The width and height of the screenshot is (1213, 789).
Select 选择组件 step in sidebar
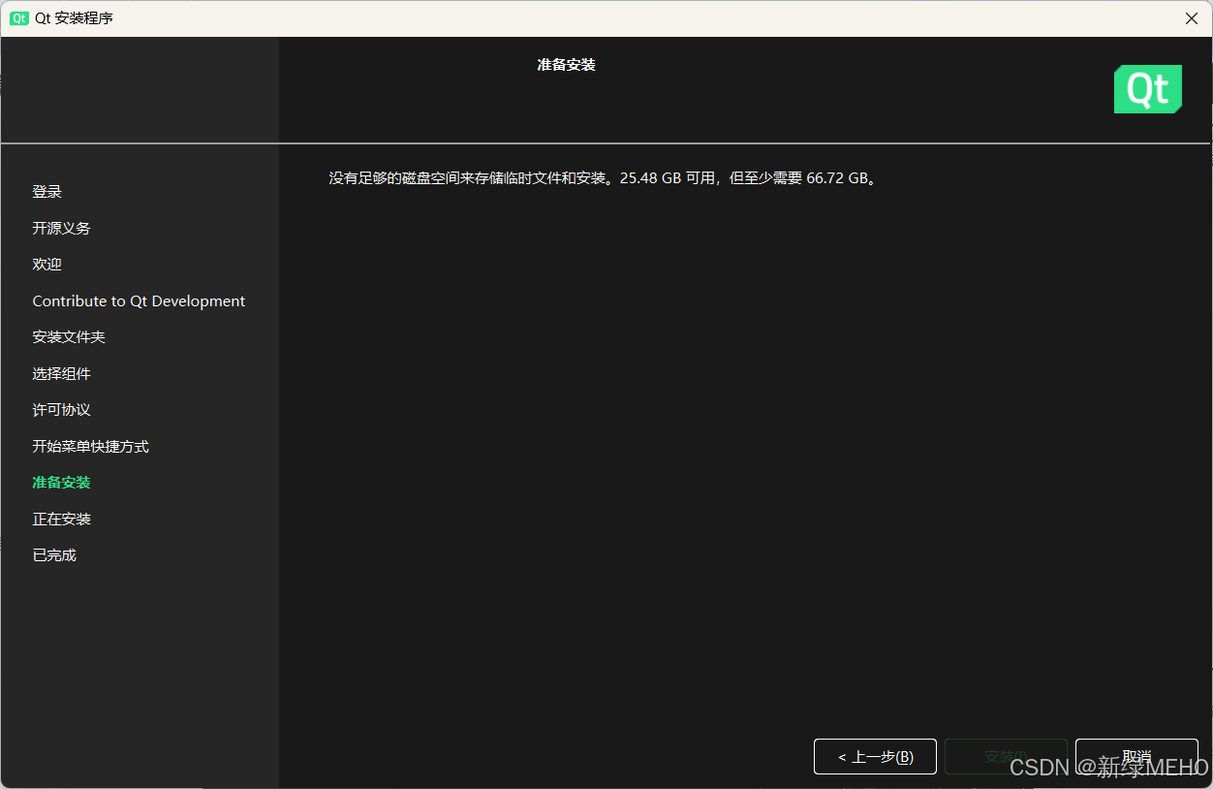(61, 373)
